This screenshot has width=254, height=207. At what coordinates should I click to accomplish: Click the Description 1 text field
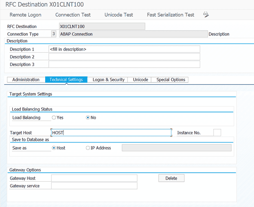pyautogui.click(x=124, y=49)
